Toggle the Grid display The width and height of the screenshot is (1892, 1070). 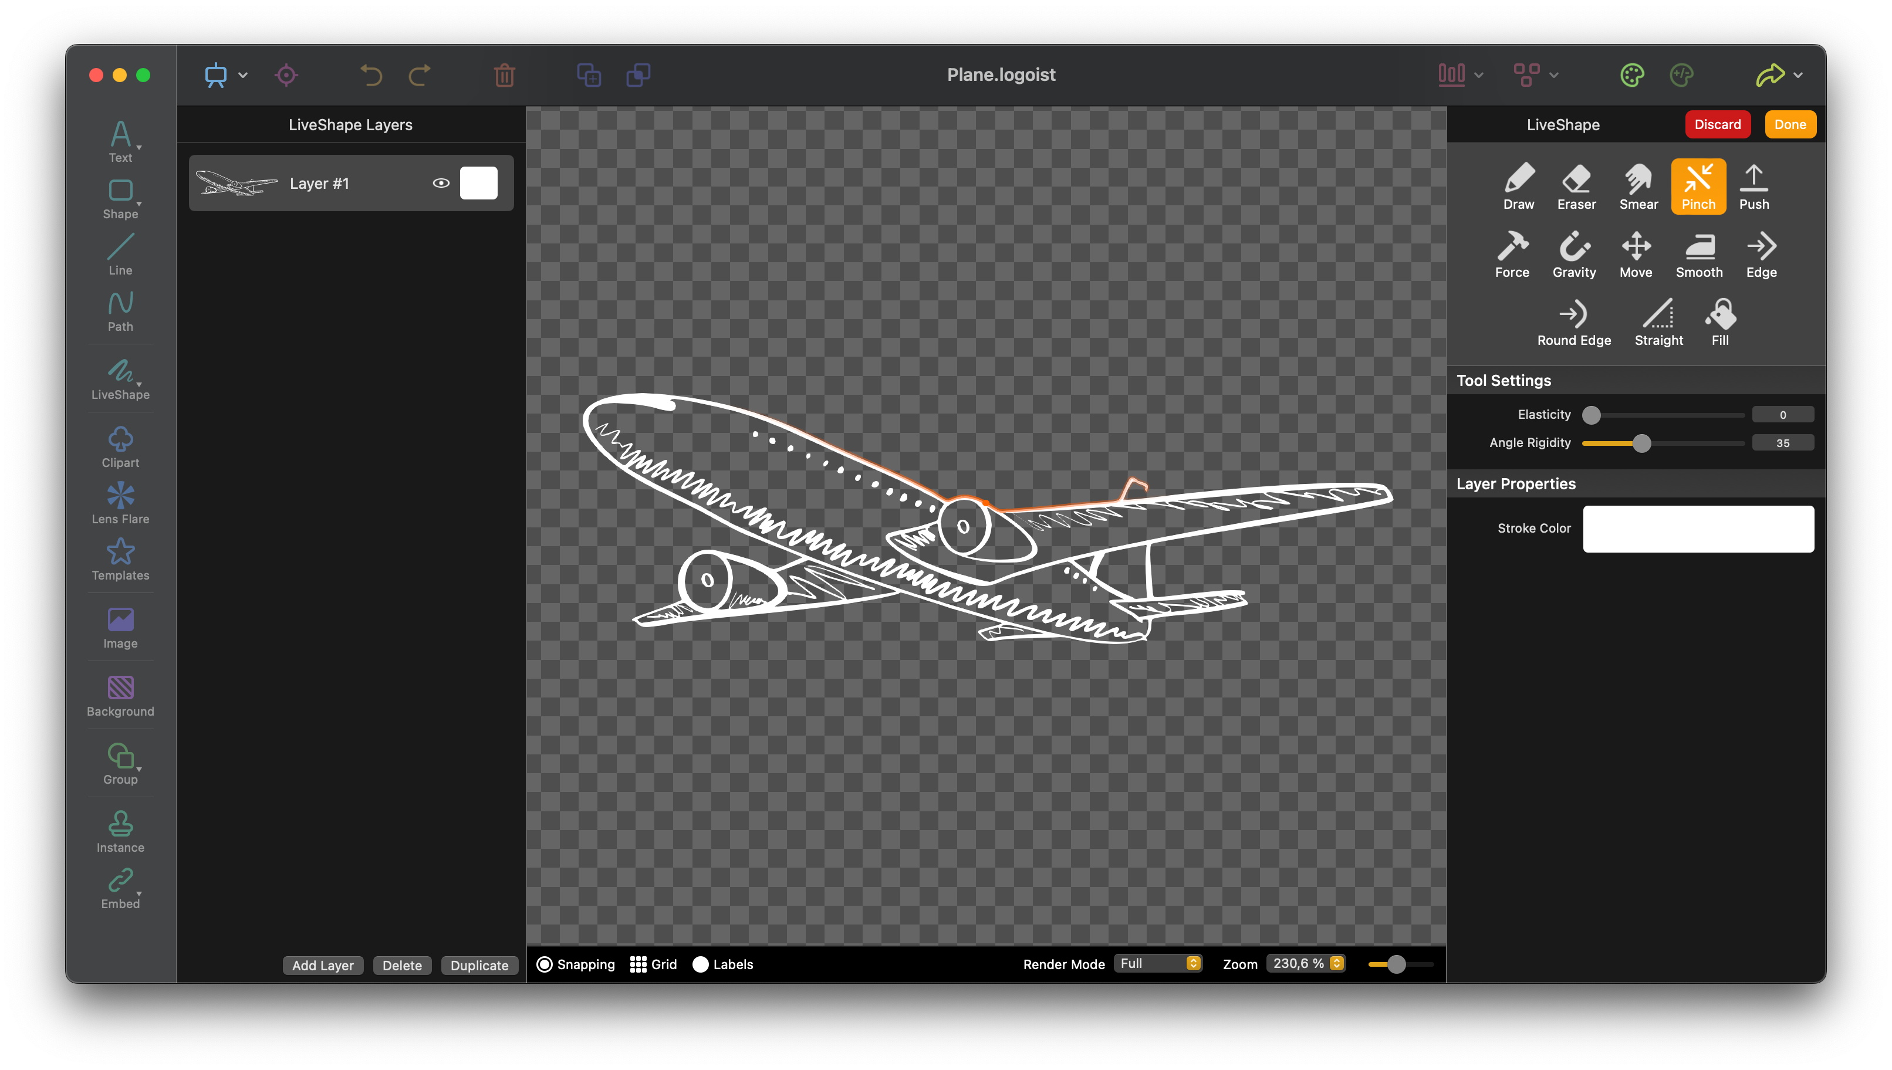(x=653, y=964)
